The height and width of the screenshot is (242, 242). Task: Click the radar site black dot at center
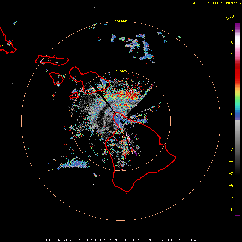[121, 121]
